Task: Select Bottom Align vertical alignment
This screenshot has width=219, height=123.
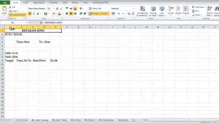Action: click(x=75, y=8)
